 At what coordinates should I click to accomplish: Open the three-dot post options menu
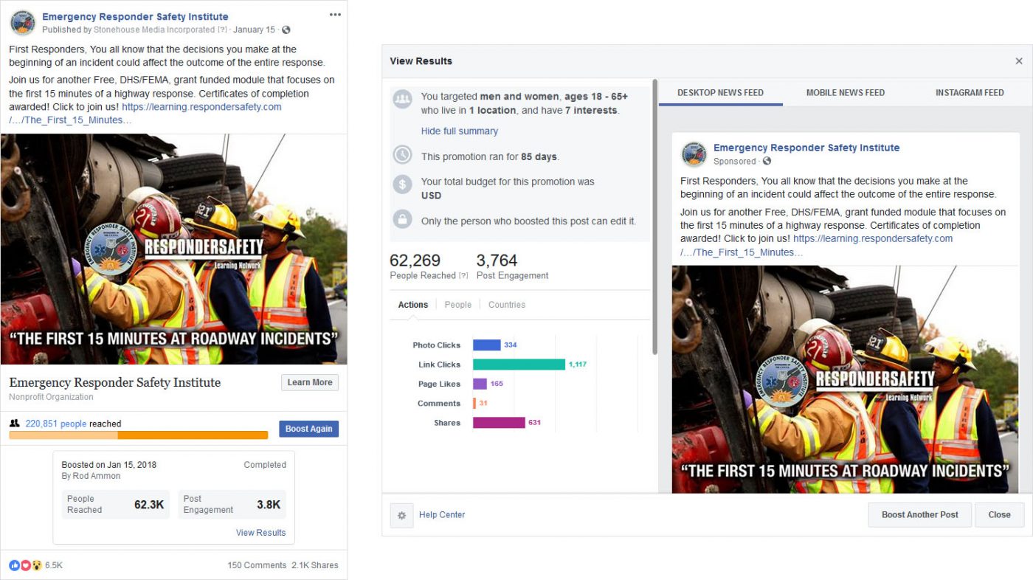click(335, 15)
